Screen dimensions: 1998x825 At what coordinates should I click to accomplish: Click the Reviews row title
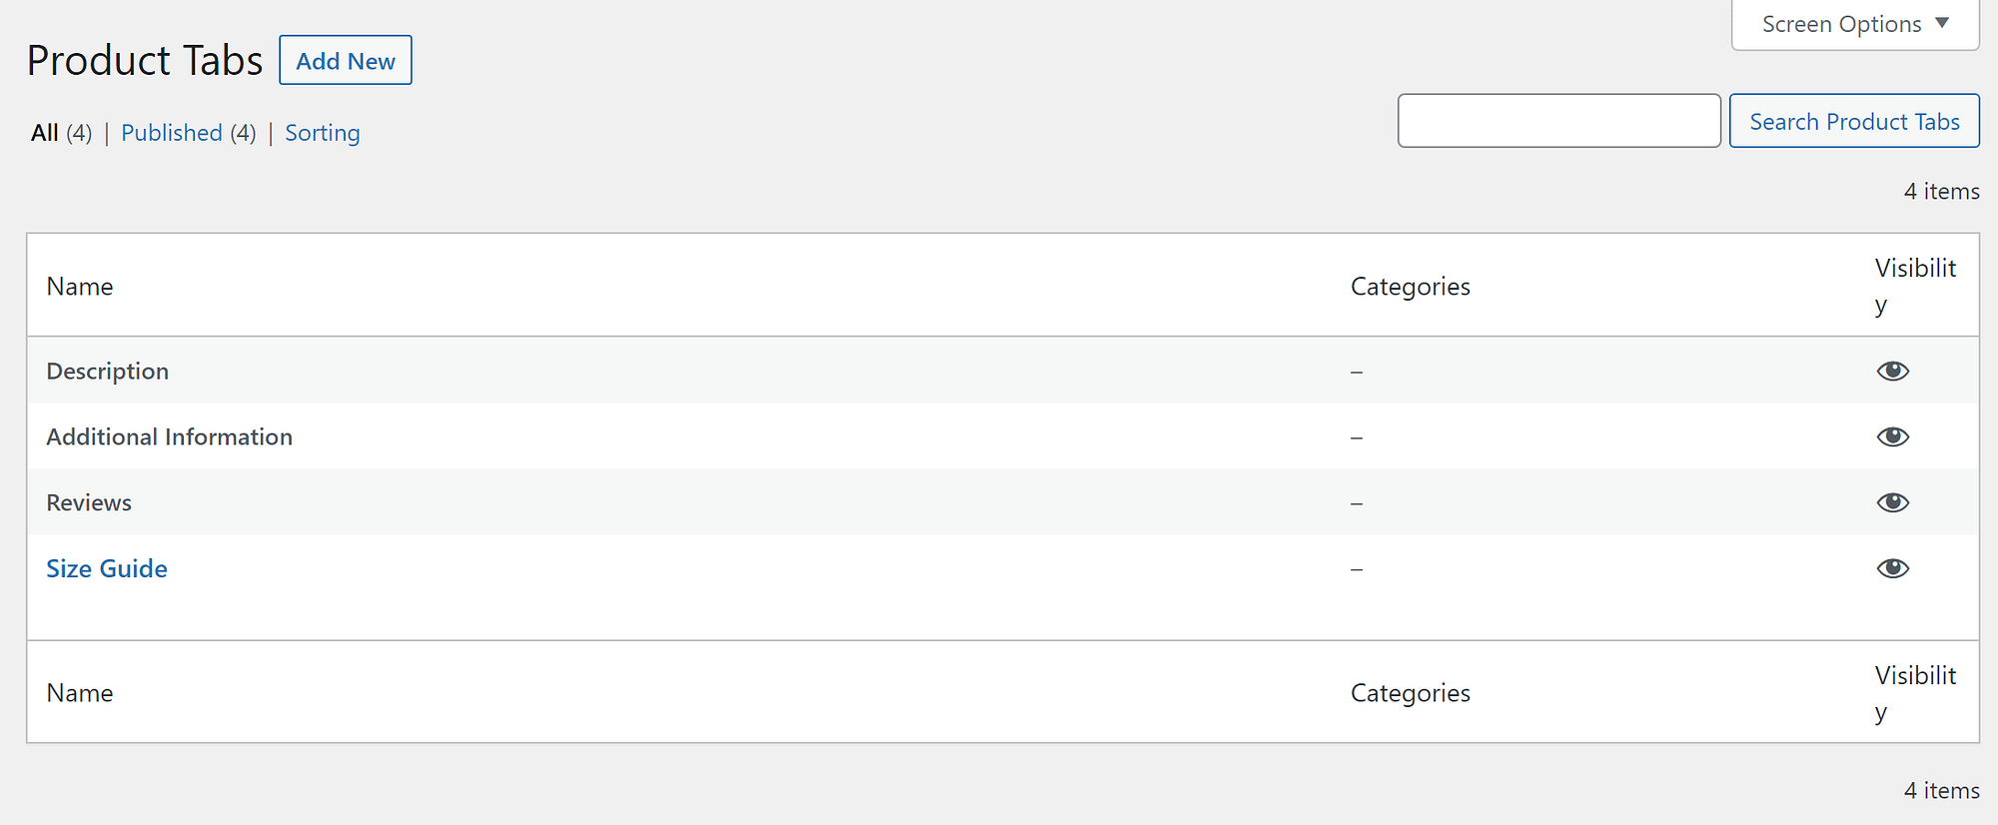(88, 502)
